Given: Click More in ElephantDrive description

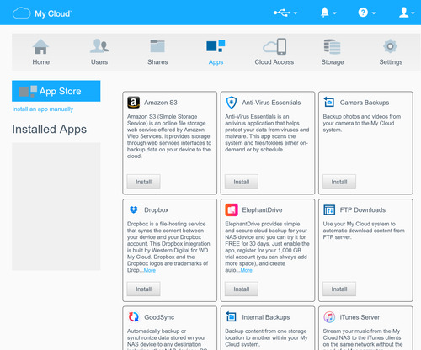Looking at the screenshot, I should (x=246, y=270).
